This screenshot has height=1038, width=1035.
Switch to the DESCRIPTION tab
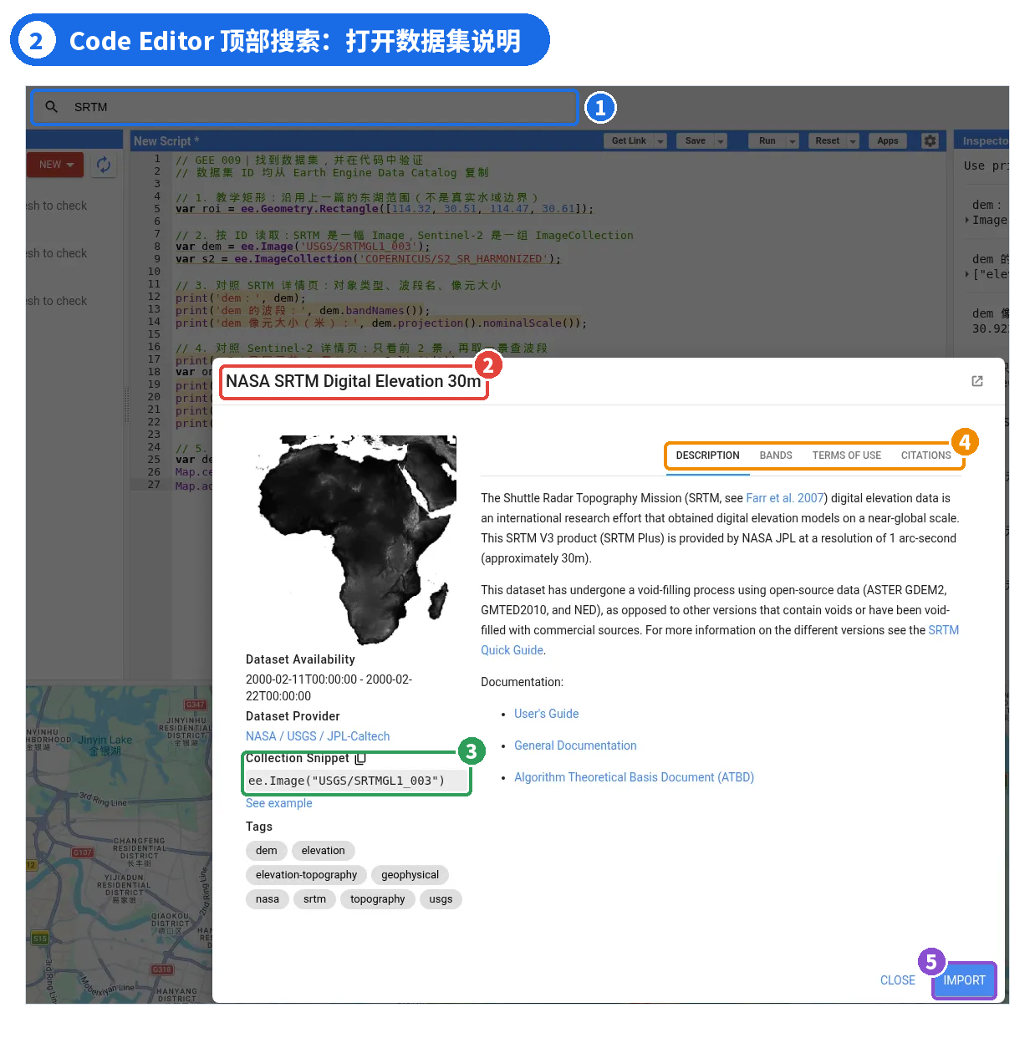707,455
